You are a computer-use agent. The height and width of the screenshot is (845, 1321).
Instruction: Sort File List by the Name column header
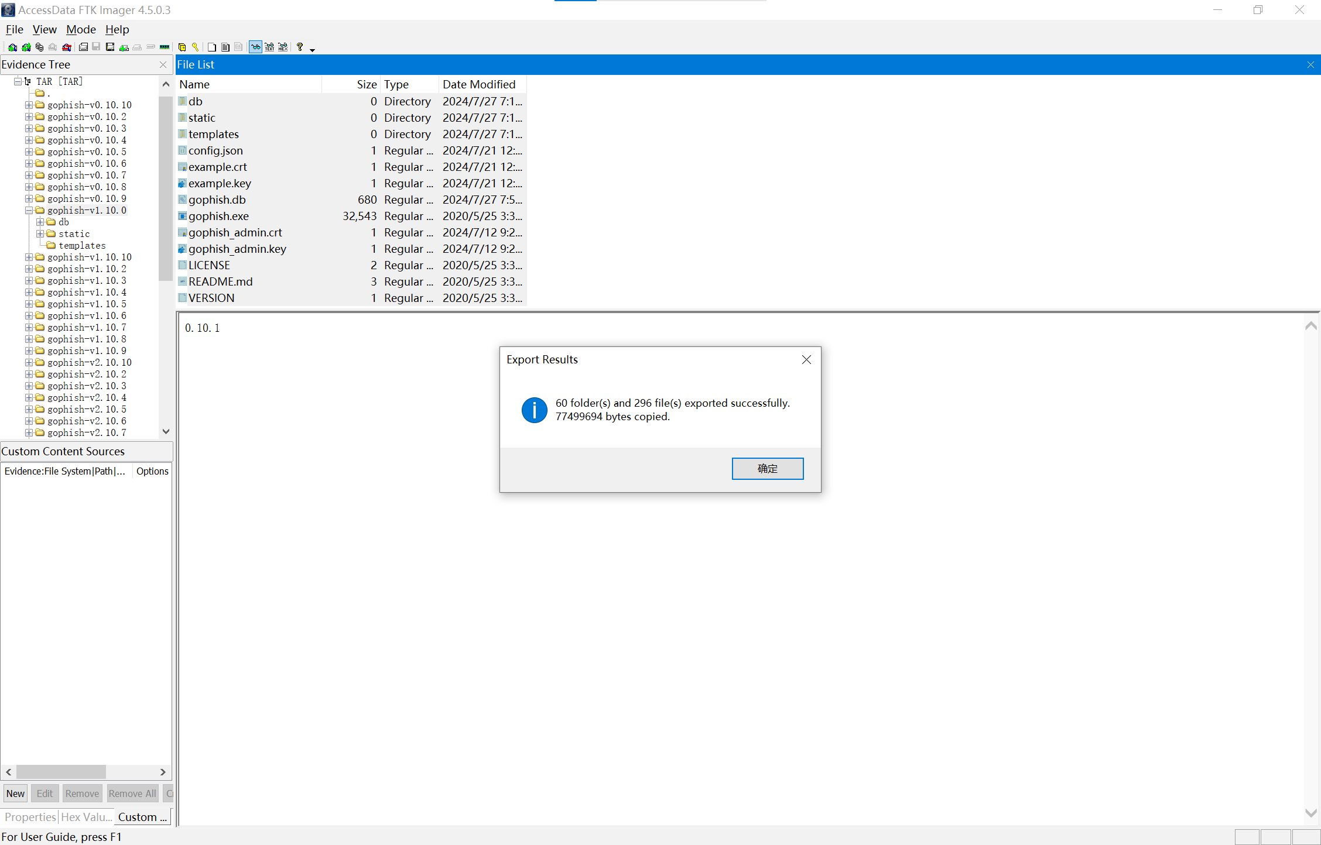click(x=249, y=84)
